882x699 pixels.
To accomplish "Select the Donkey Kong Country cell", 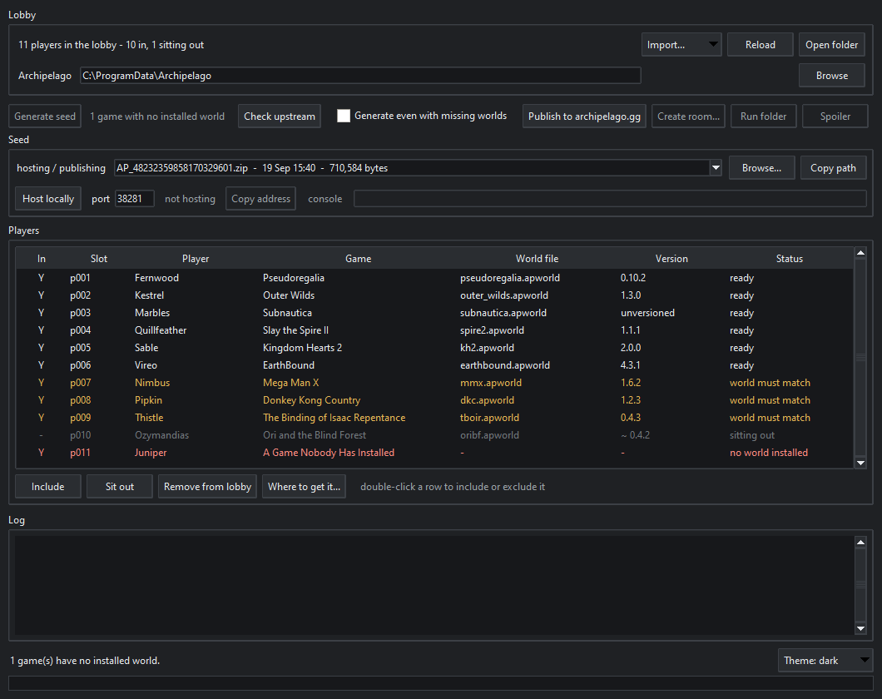I will click(312, 399).
